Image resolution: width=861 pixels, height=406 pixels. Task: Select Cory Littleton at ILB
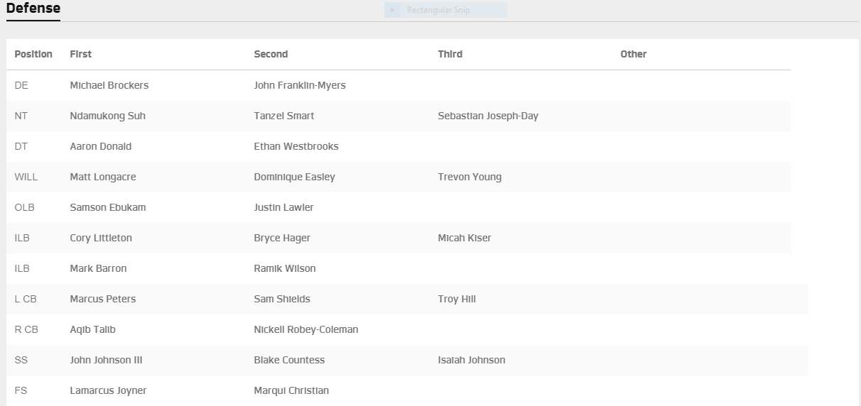100,238
